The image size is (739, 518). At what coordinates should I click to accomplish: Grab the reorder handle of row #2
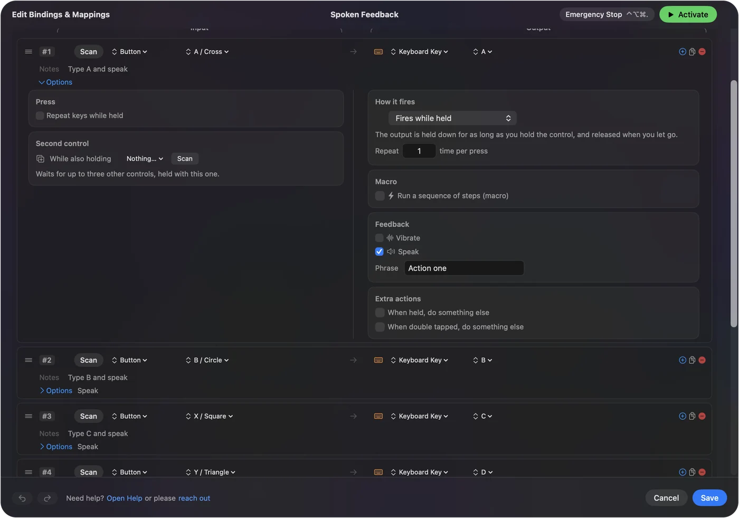coord(29,360)
